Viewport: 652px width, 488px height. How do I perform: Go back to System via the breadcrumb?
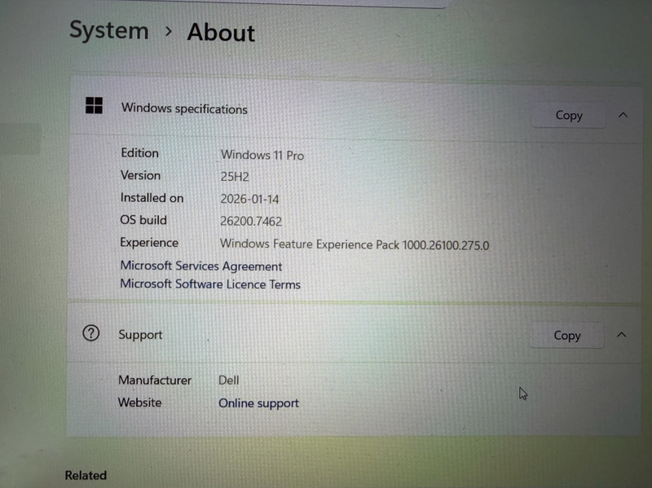tap(108, 31)
